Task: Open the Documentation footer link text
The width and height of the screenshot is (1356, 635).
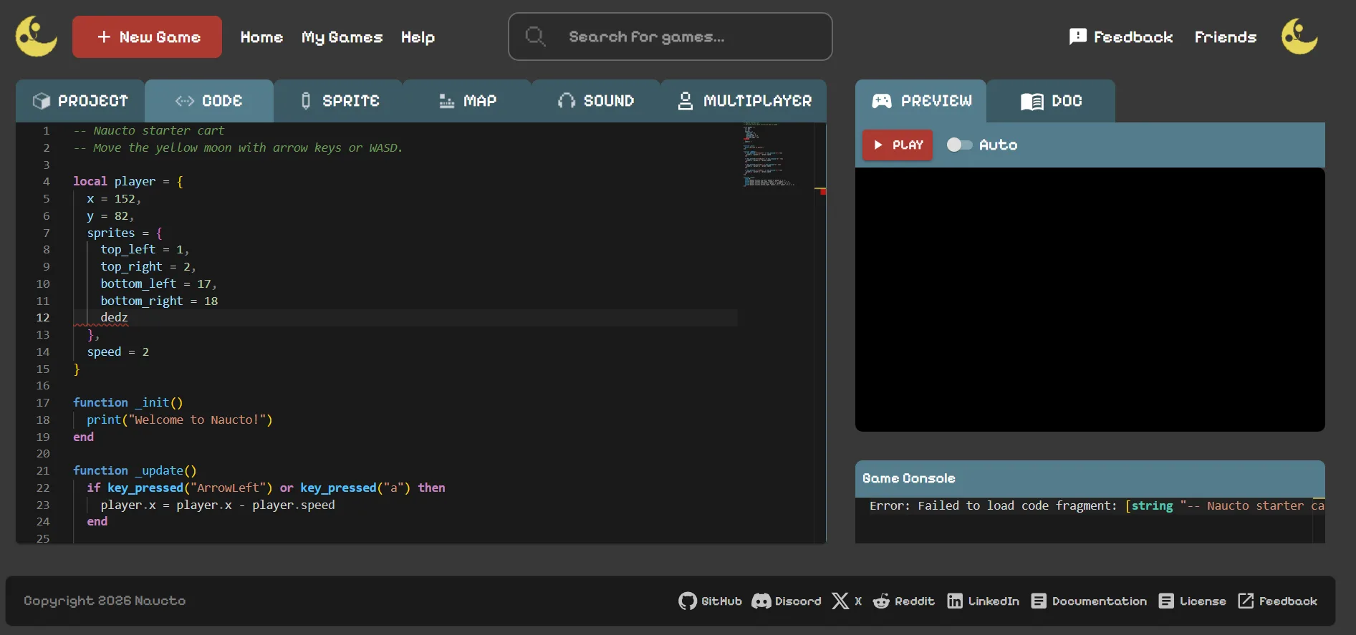Action: coord(1100,601)
